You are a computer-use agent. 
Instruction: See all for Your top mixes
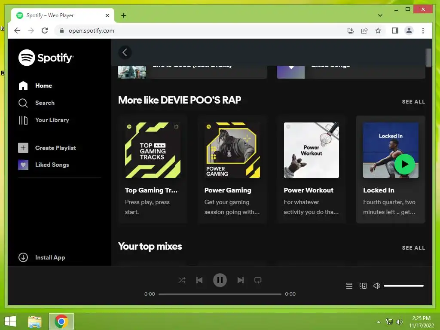click(413, 248)
